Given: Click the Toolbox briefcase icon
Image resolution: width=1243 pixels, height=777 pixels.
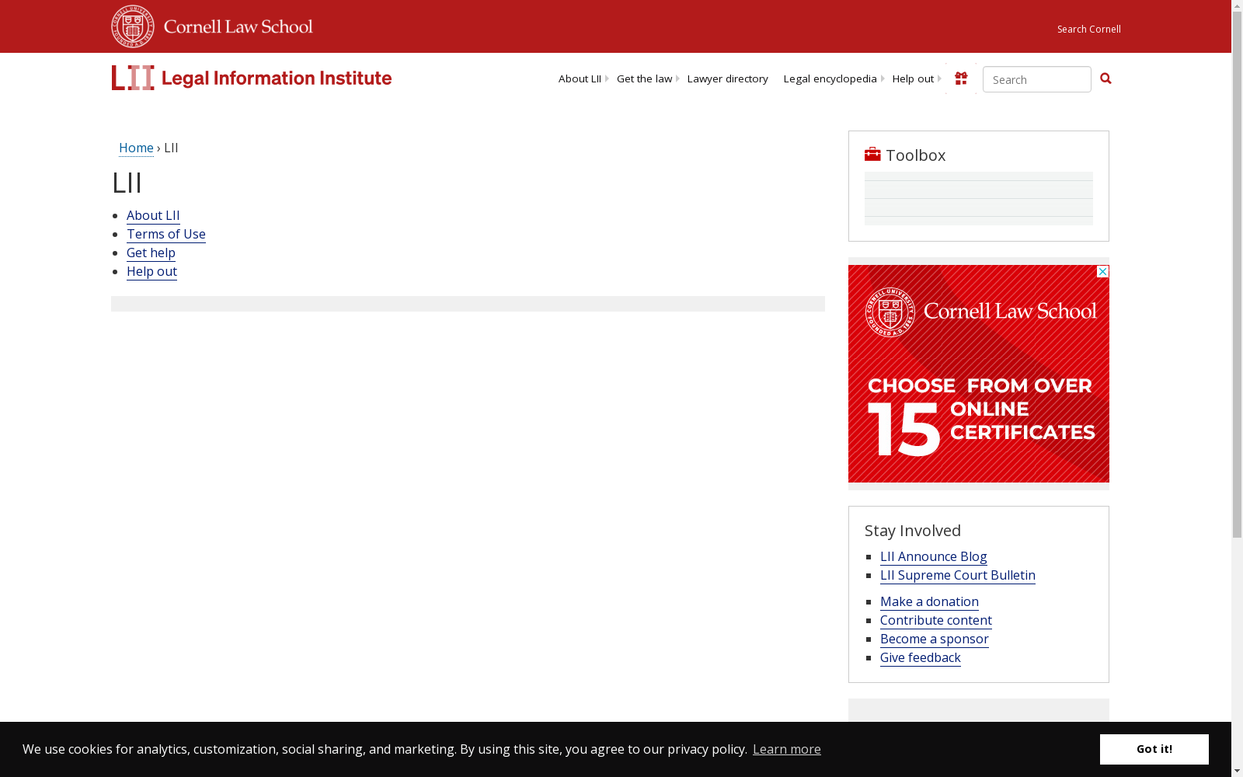Looking at the screenshot, I should point(872,154).
